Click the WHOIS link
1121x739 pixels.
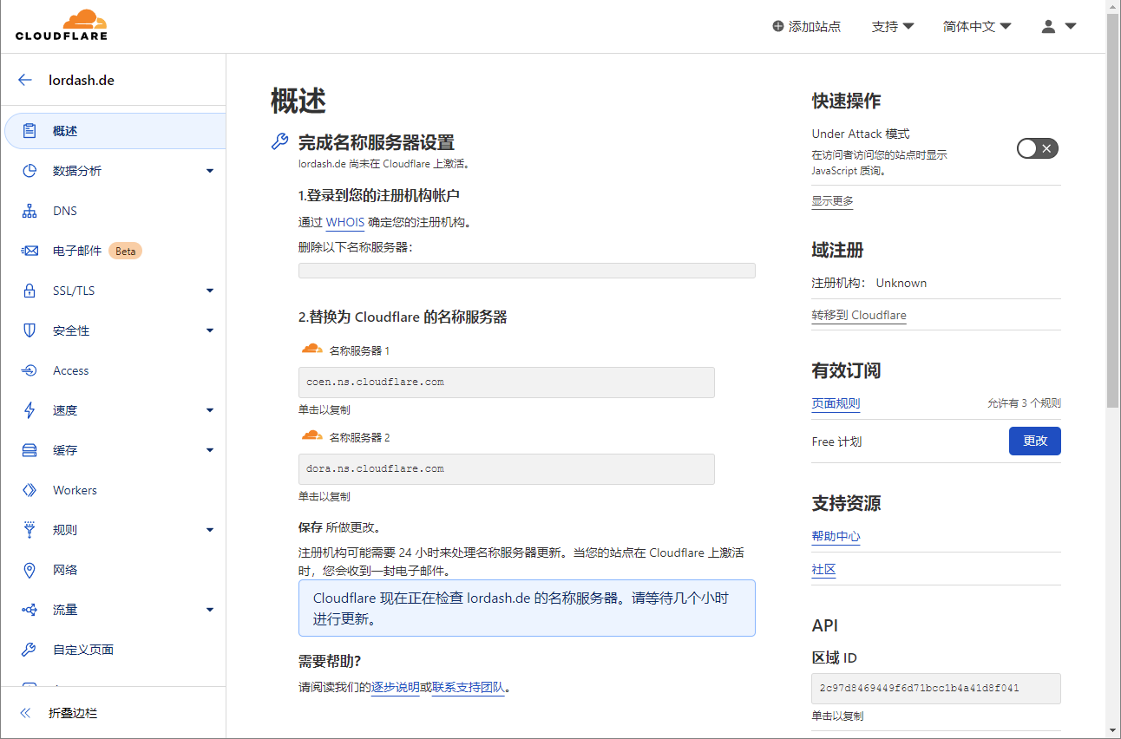coord(345,222)
